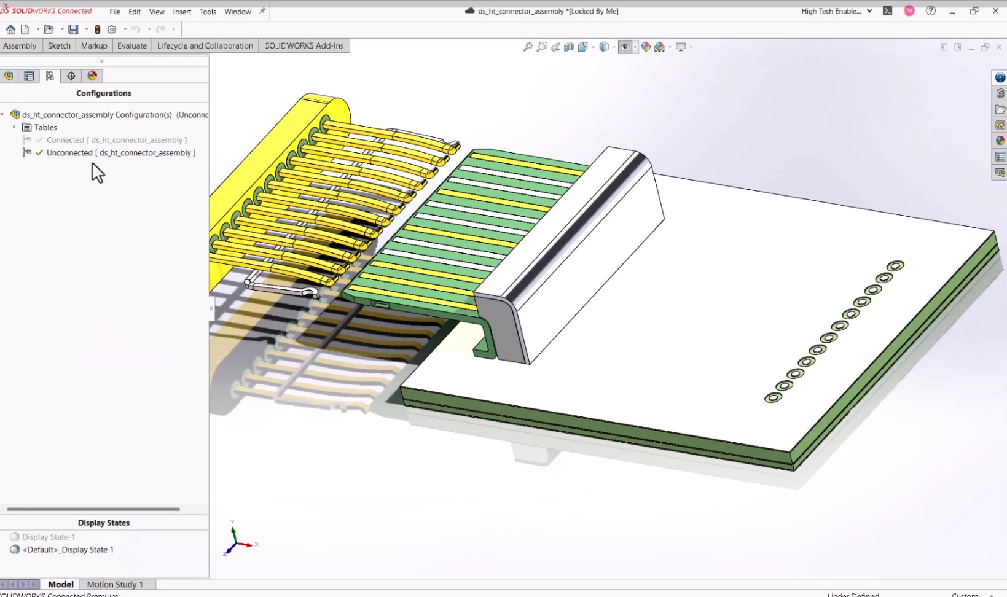Click the configuration panel horizontal scrollbar

93,509
